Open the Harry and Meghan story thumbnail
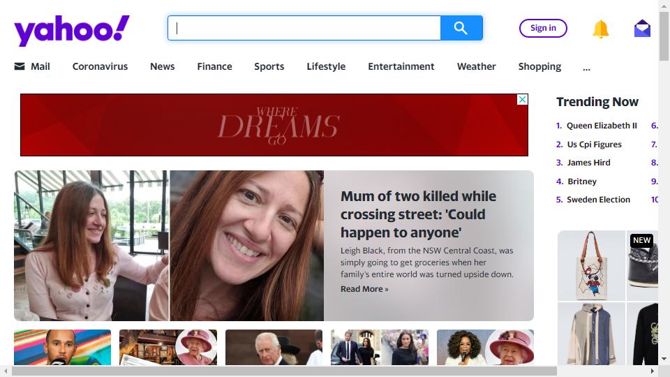Screen dimensions: 670x377 click(380, 347)
